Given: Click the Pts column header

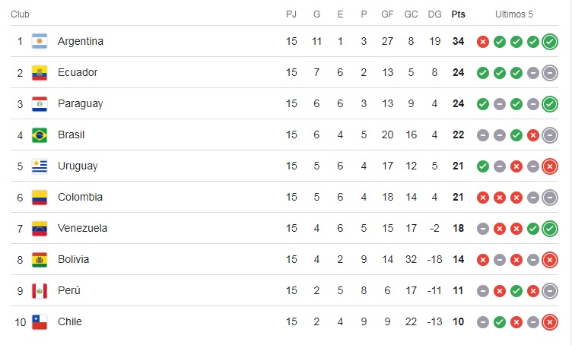Looking at the screenshot, I should point(458,14).
